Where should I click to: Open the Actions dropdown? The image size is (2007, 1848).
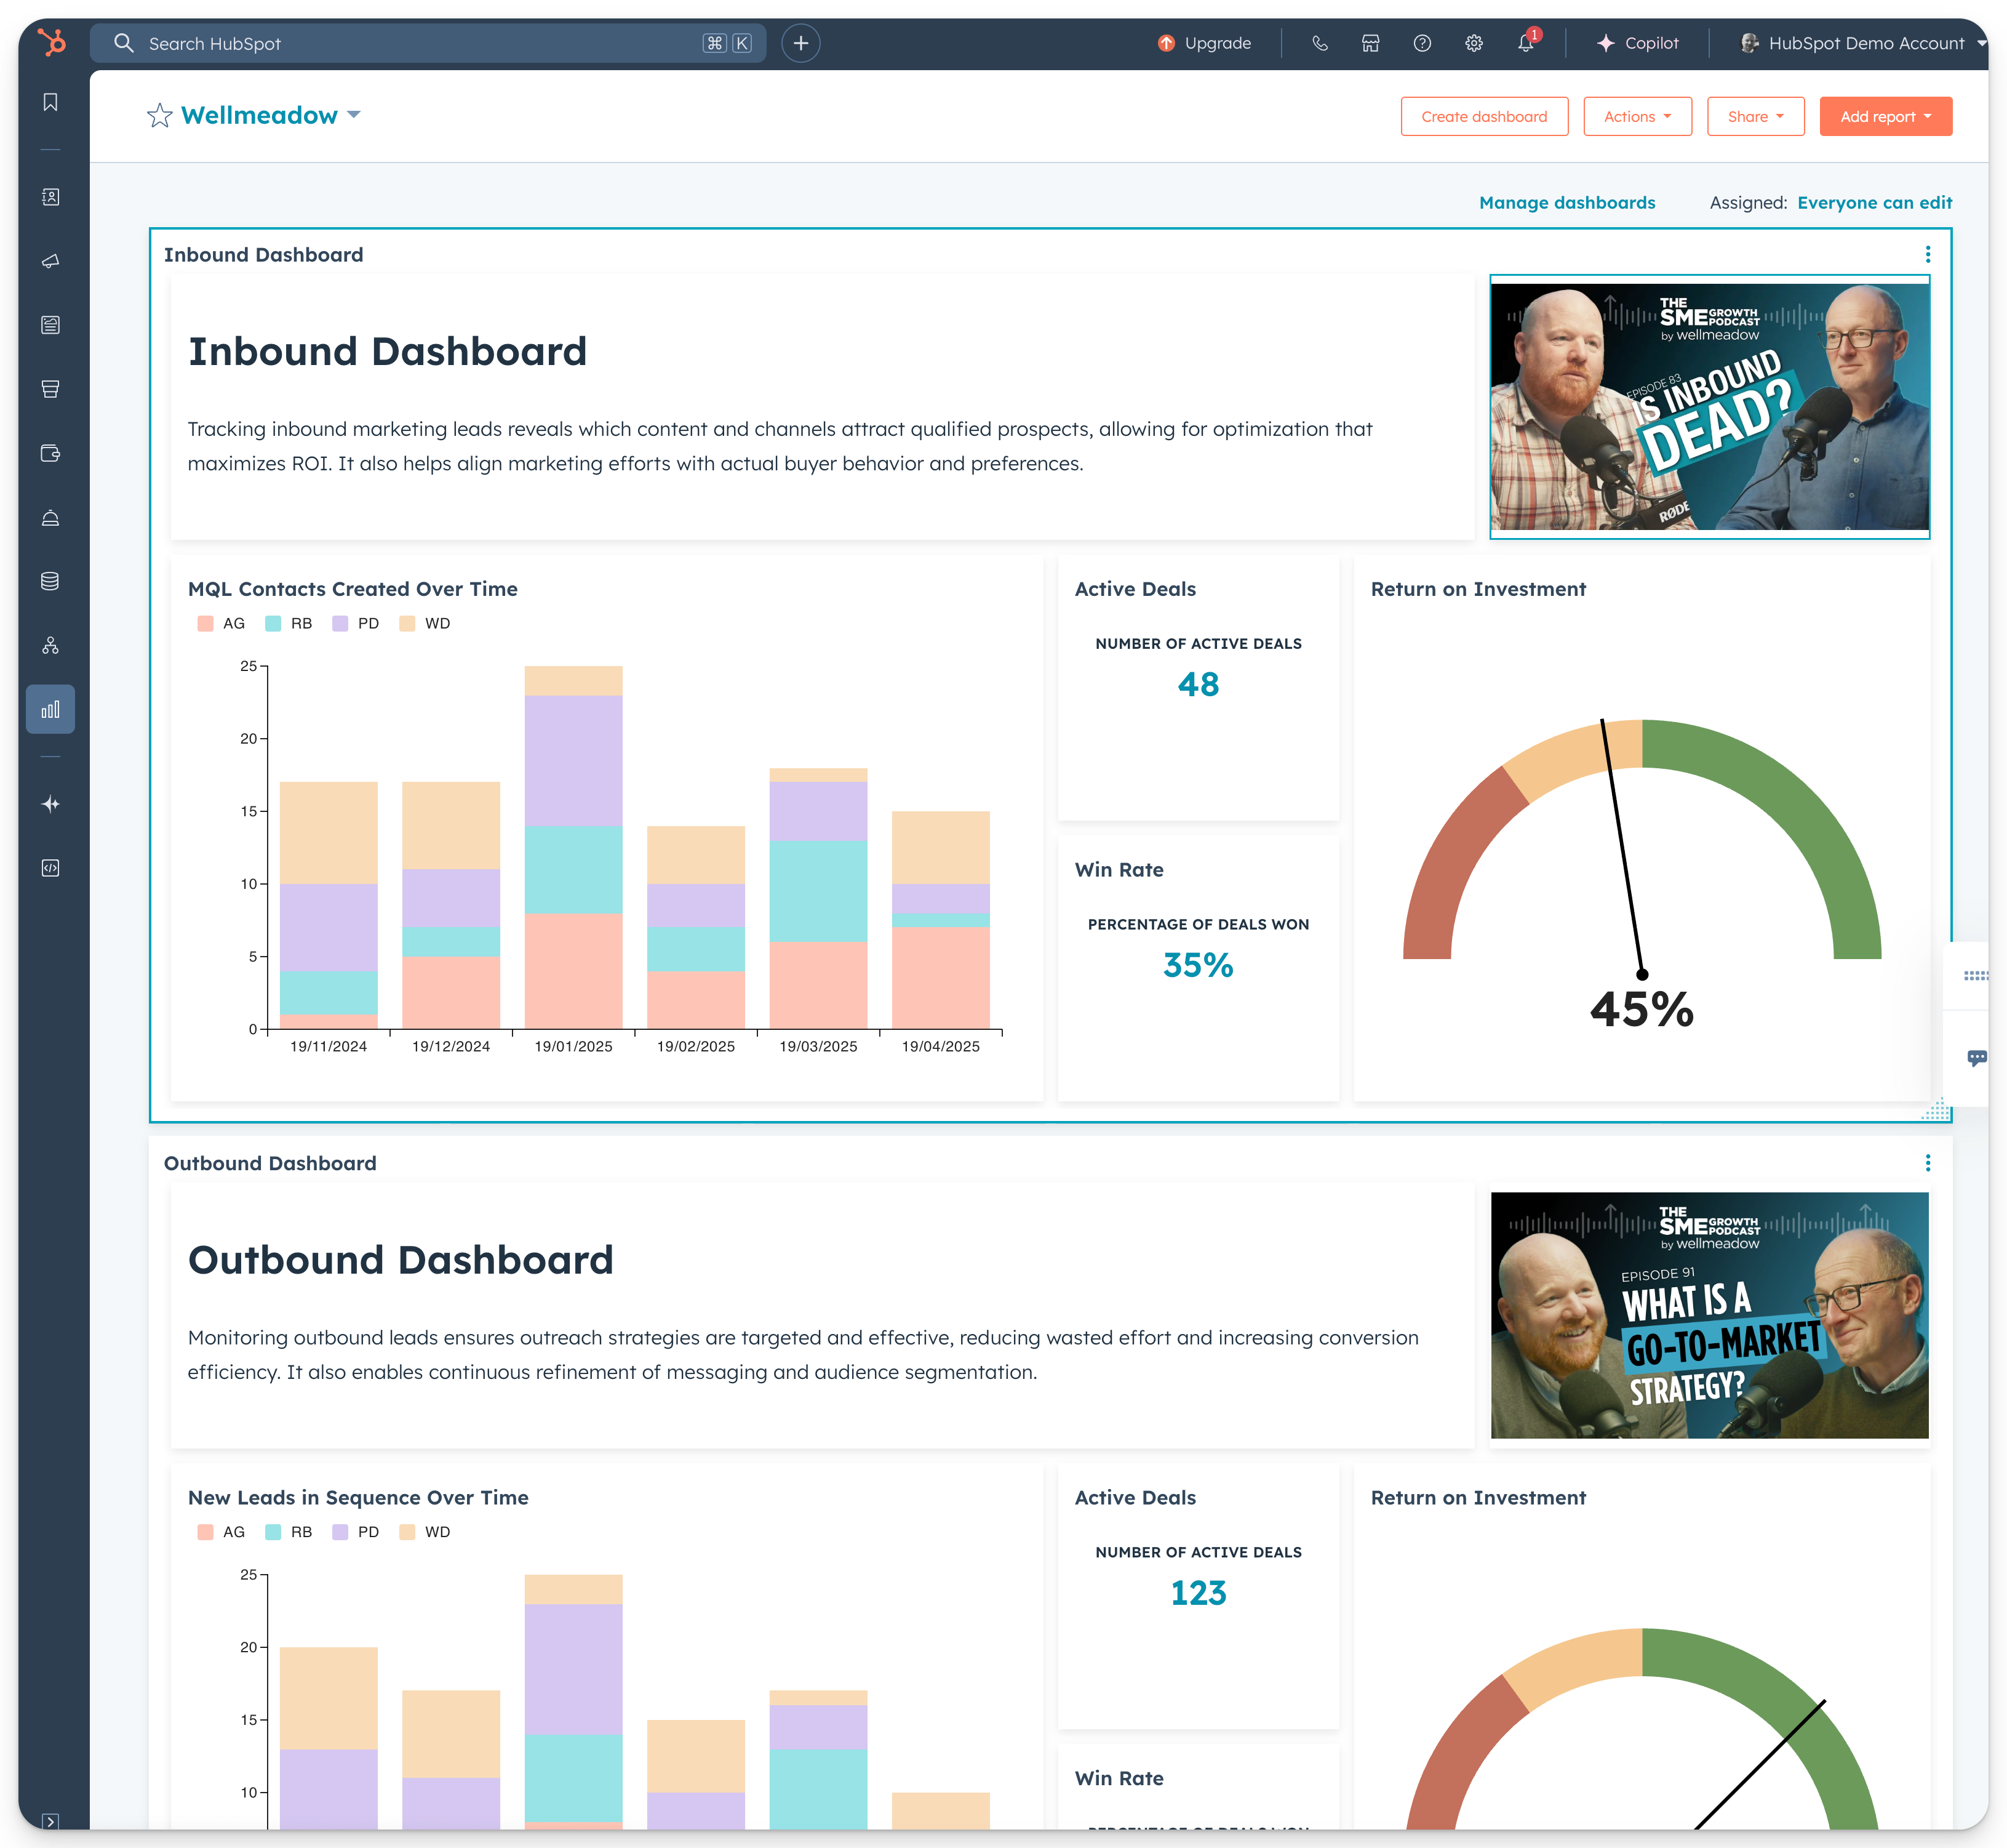tap(1637, 117)
